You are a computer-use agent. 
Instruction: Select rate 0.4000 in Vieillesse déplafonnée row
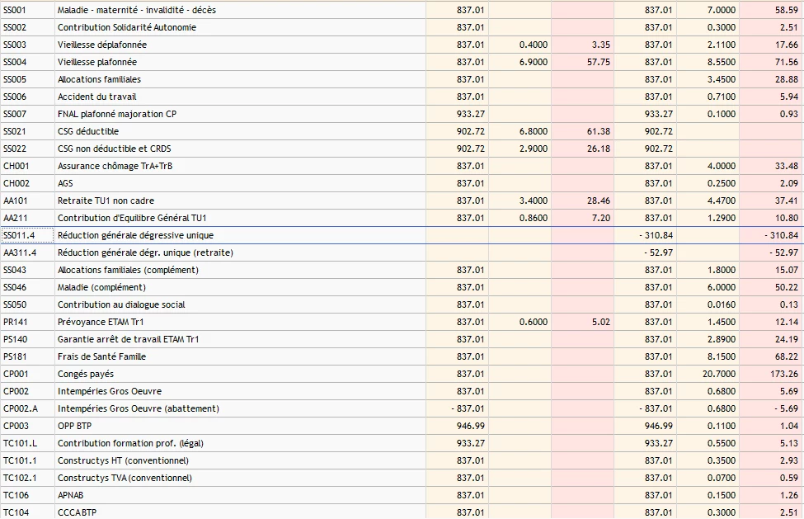click(x=534, y=45)
